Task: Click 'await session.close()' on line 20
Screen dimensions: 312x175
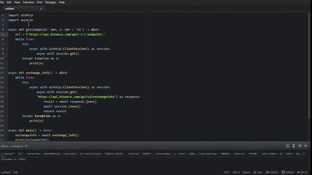Action: click(x=62, y=106)
